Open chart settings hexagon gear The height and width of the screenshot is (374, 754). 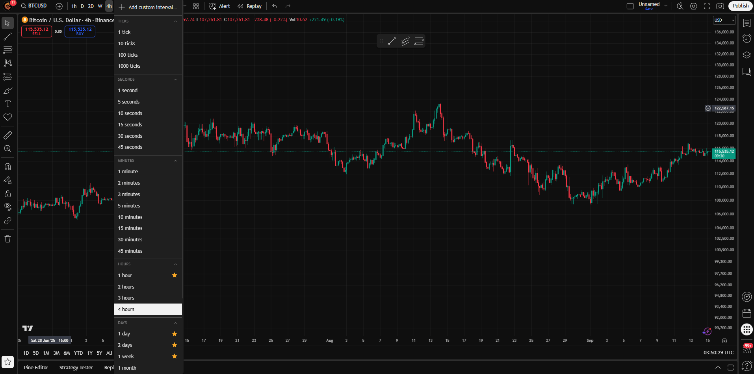[694, 6]
